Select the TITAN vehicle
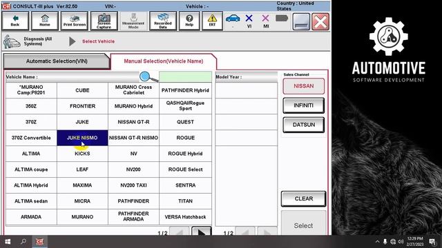The width and height of the screenshot is (442, 248). pos(185,201)
